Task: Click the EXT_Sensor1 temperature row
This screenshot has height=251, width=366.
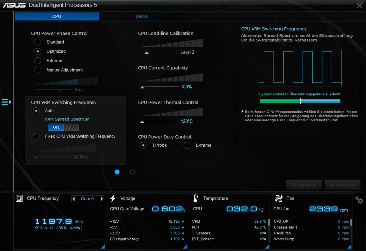Action: point(229,239)
